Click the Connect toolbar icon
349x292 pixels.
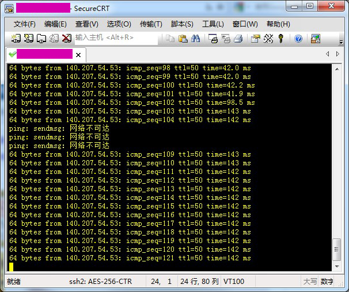16,38
